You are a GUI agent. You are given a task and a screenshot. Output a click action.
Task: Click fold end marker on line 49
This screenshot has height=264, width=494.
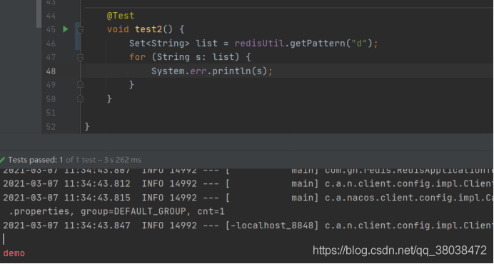click(x=81, y=84)
